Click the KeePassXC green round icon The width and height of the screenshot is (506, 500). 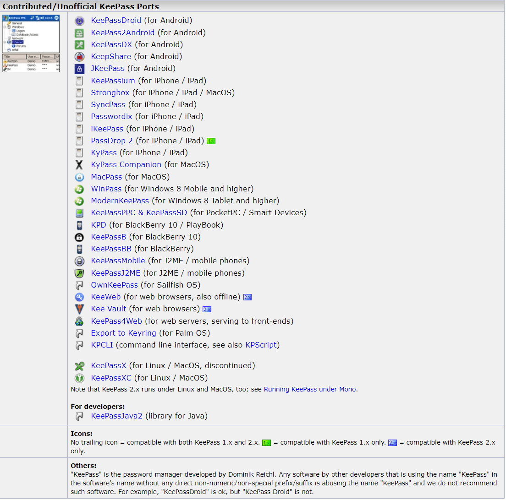click(x=79, y=378)
